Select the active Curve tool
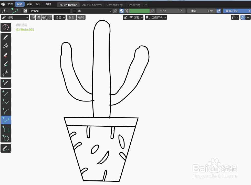The image size is (251, 185). point(6,120)
